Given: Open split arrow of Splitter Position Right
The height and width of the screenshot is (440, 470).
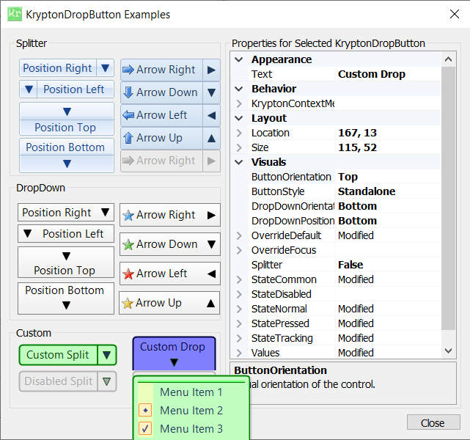Looking at the screenshot, I should [105, 68].
